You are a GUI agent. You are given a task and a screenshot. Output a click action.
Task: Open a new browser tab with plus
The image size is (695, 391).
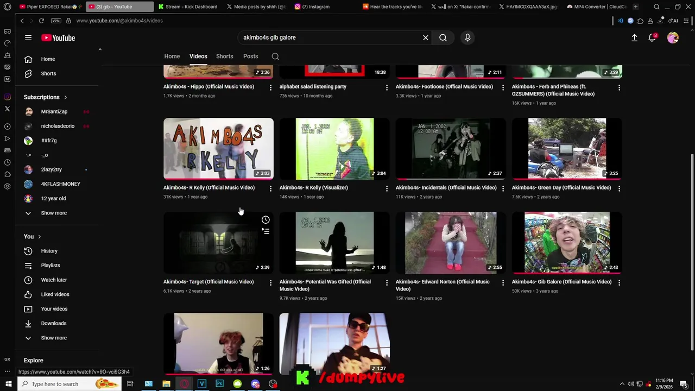(635, 7)
